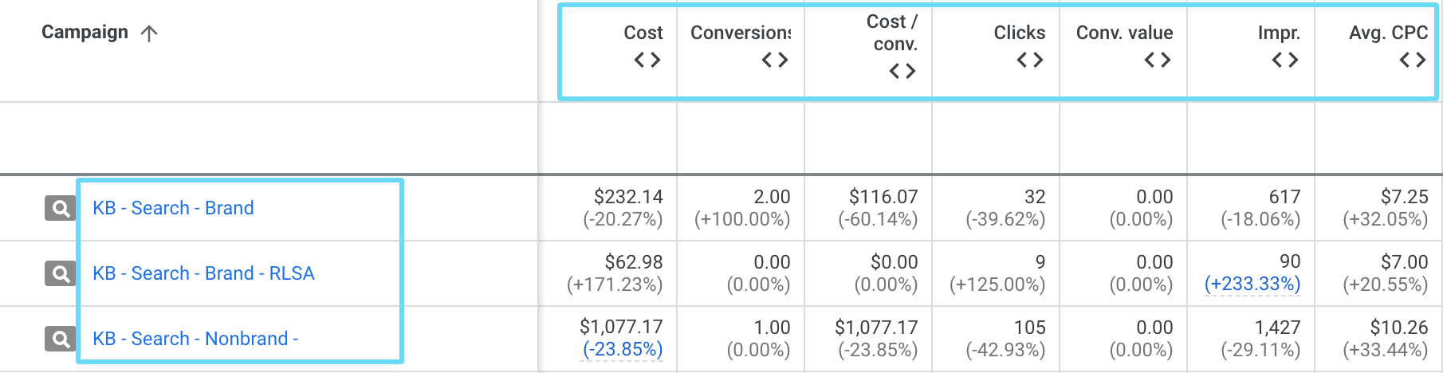
Task: Select the (+171.23%) cost change value
Action: [x=615, y=285]
